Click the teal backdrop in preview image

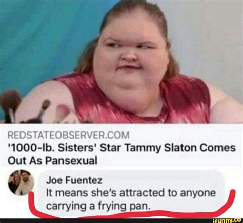click(x=37, y=42)
